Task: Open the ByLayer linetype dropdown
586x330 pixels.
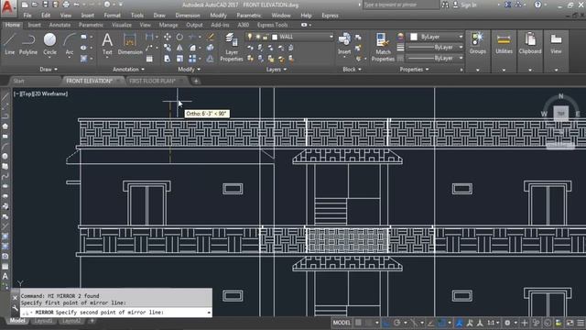Action: pyautogui.click(x=461, y=59)
